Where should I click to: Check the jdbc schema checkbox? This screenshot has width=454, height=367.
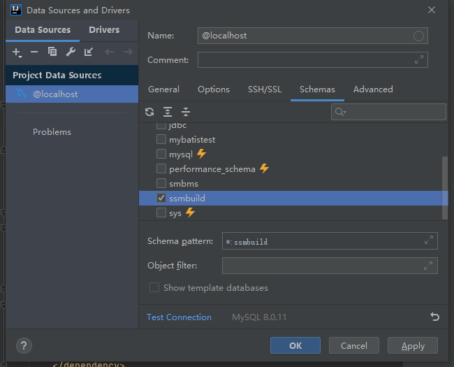[161, 126]
